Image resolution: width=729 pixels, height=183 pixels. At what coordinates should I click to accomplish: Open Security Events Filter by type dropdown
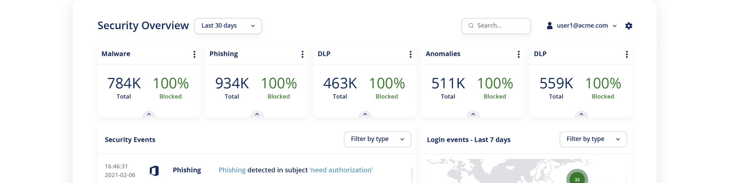[377, 139]
